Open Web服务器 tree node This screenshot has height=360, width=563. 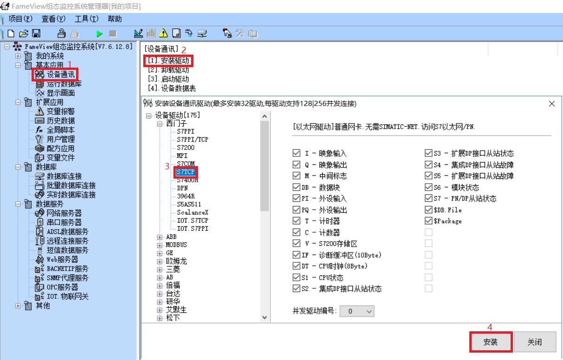(x=62, y=260)
